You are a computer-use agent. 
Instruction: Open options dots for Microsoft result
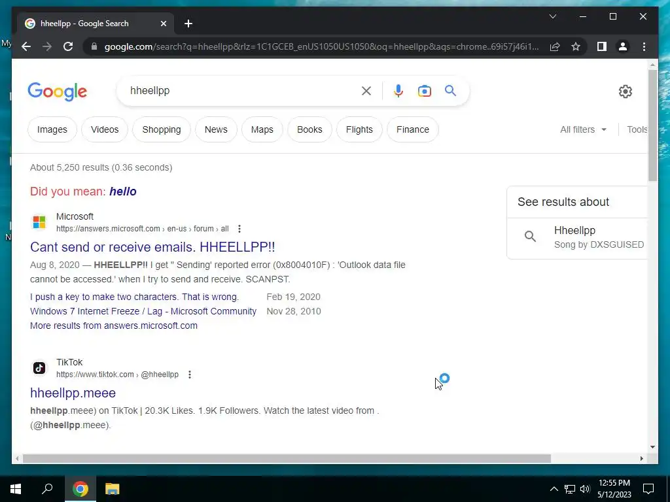239,229
